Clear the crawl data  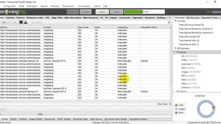pyautogui.click(x=117, y=12)
